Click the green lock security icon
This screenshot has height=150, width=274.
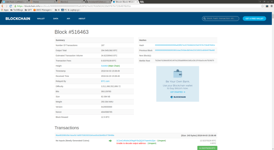15,6
